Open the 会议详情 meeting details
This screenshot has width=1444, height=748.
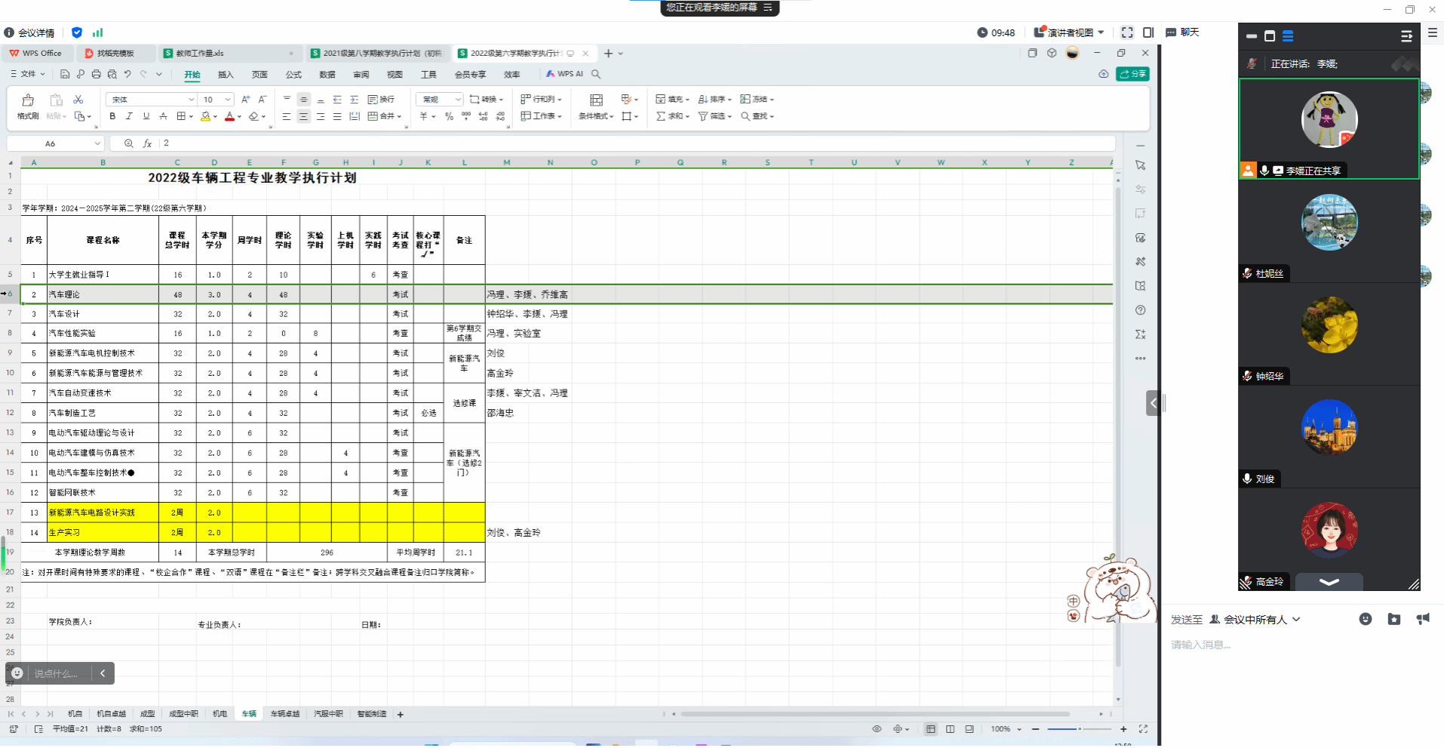coord(30,32)
